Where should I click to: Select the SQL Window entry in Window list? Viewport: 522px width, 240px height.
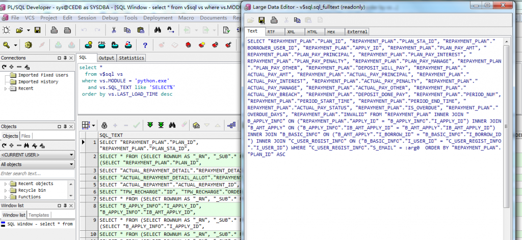pyautogui.click(x=39, y=224)
